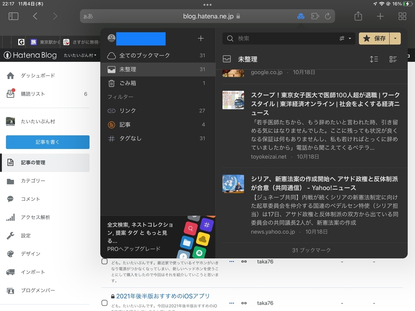The height and width of the screenshot is (311, 415).
Task: Open the ellipsis menu for 2021年後半版 article
Action: (232, 303)
